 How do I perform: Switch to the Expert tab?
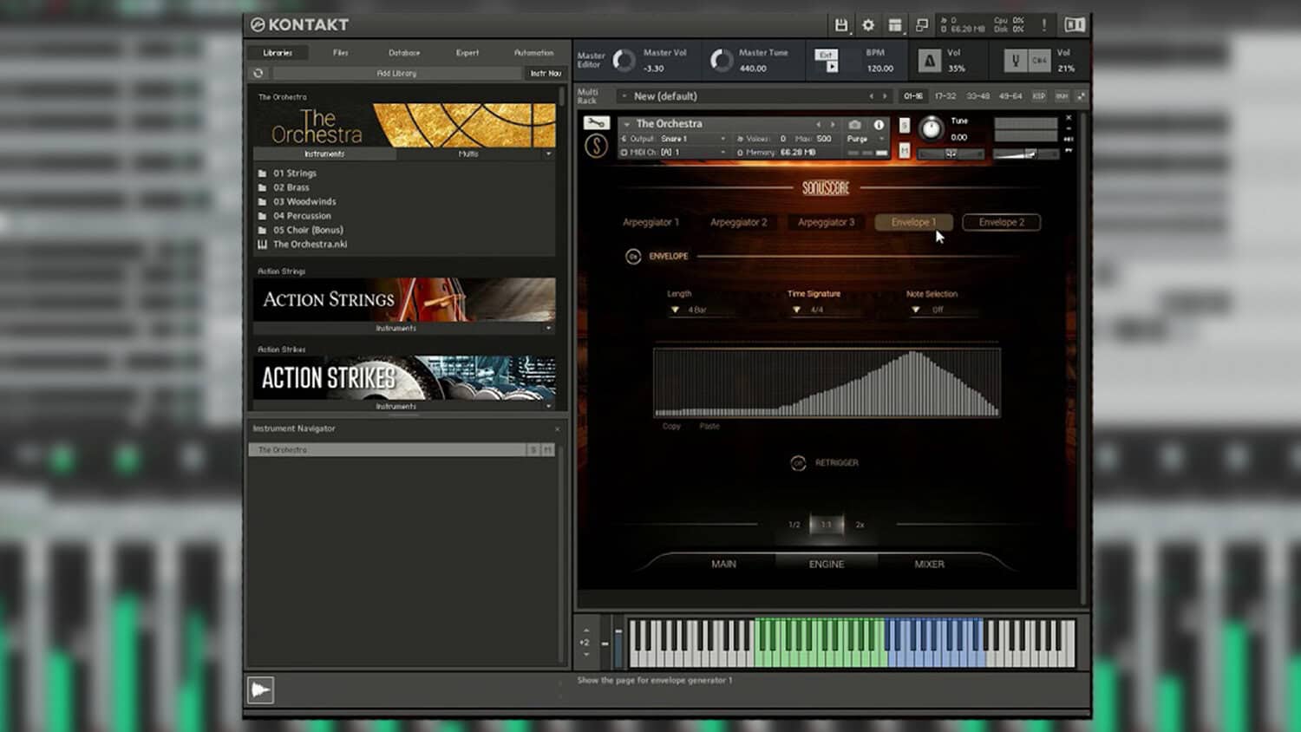coord(467,53)
